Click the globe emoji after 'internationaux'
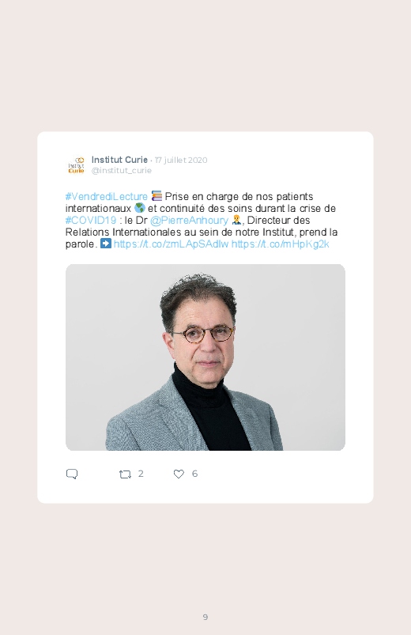 140,208
